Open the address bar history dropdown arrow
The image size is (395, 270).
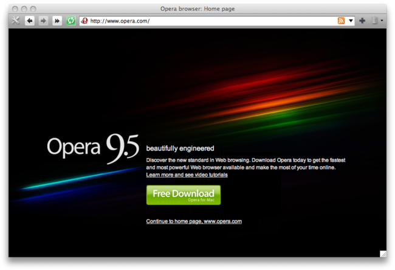(x=351, y=21)
